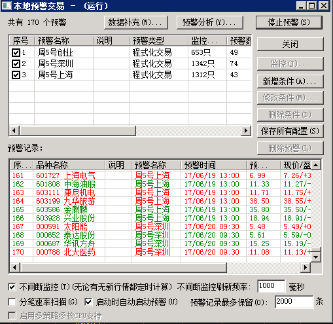
Task: Click left arrow of records horizontal scrollbar
Action: pos(15,268)
